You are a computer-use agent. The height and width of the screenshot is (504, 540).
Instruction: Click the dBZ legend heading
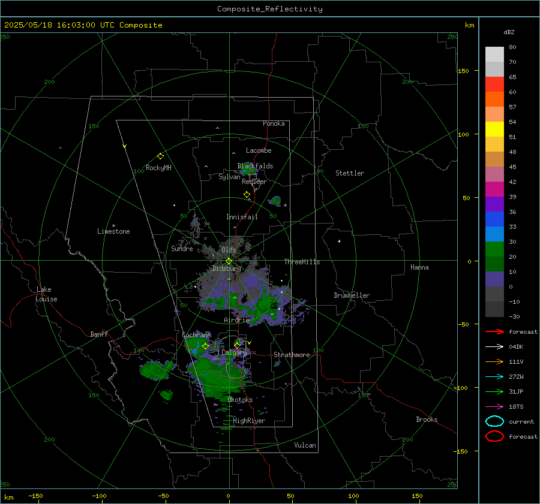[509, 32]
